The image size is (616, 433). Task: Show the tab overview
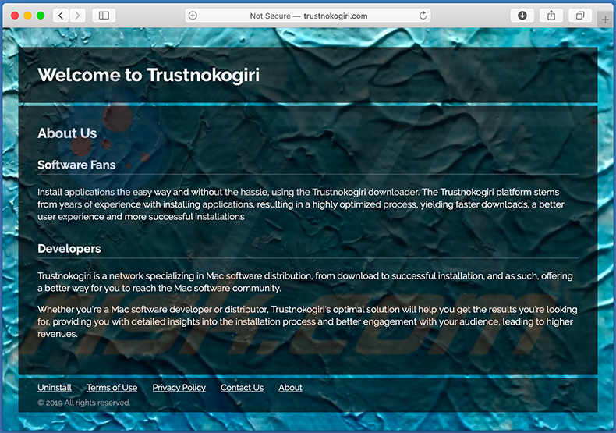tap(580, 16)
